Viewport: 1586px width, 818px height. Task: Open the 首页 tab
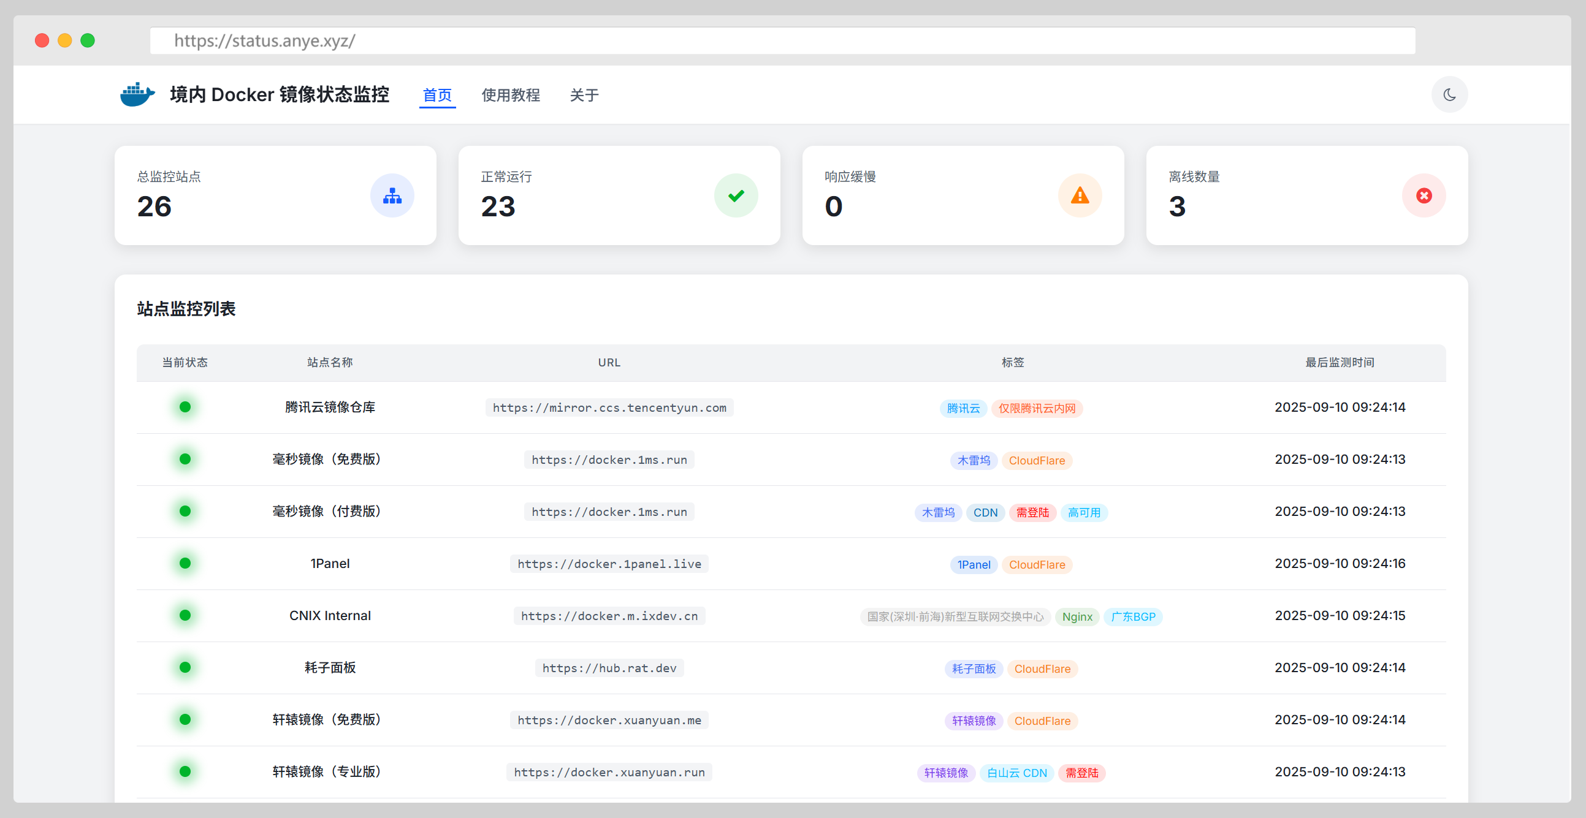coord(437,95)
